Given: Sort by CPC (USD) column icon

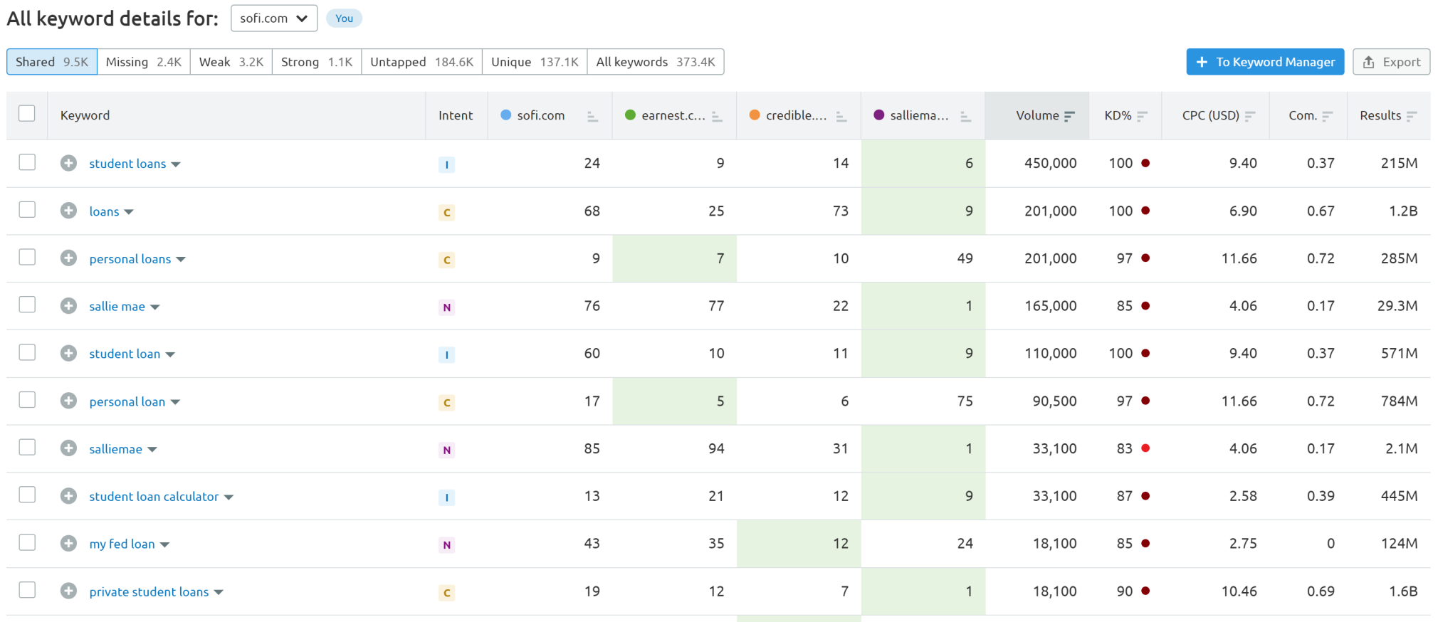Looking at the screenshot, I should (1250, 116).
